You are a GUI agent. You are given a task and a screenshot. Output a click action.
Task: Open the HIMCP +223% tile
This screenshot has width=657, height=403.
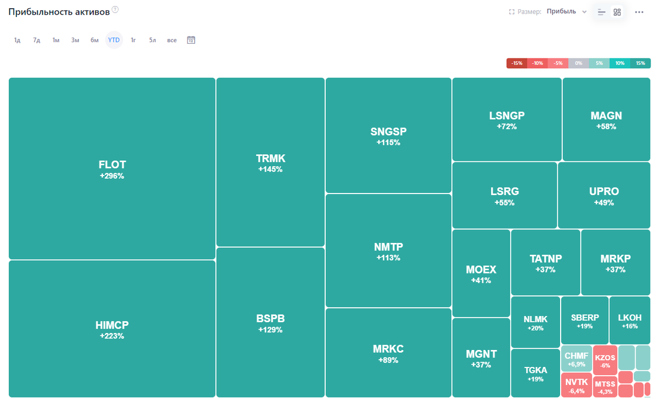click(x=112, y=329)
